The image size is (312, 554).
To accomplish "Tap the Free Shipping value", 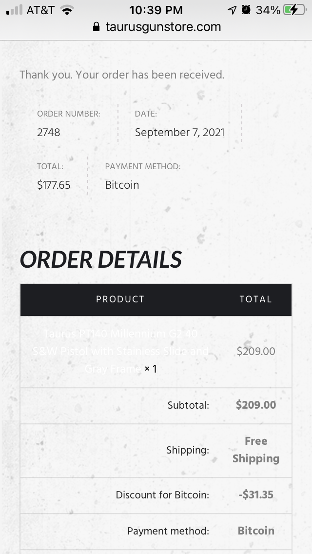I will coord(256,450).
